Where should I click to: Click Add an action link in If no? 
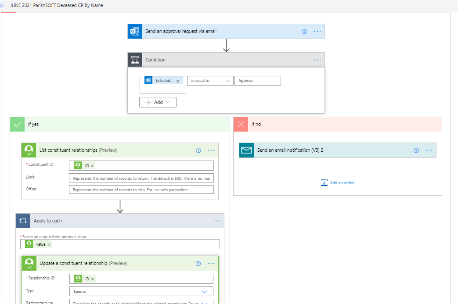coord(338,183)
